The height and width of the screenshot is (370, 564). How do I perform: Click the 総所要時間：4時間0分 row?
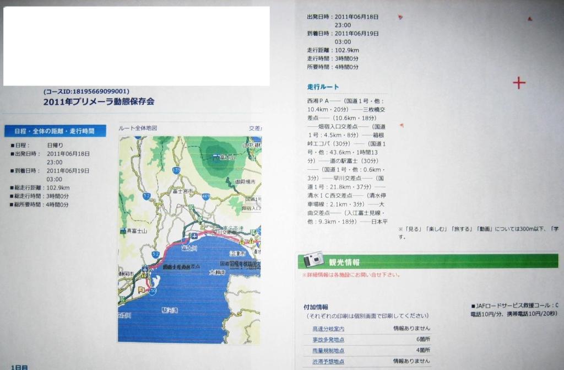tap(40, 205)
